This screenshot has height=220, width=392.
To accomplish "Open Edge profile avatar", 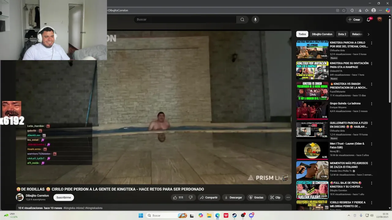I will pyautogui.click(x=374, y=10).
